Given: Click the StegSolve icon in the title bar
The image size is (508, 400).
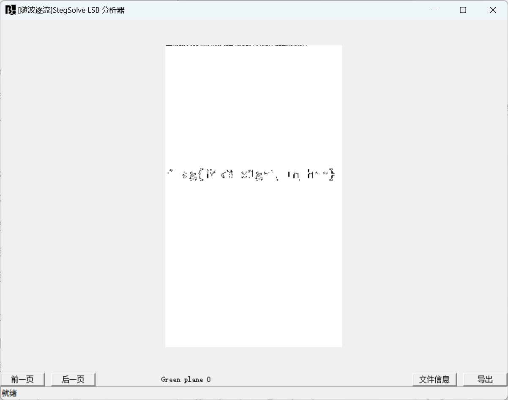Looking at the screenshot, I should click(9, 9).
